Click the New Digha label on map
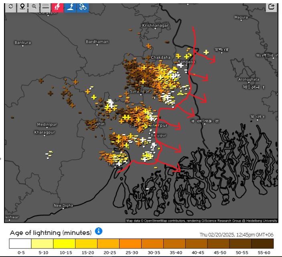The image size is (282, 257). pyautogui.click(x=63, y=206)
